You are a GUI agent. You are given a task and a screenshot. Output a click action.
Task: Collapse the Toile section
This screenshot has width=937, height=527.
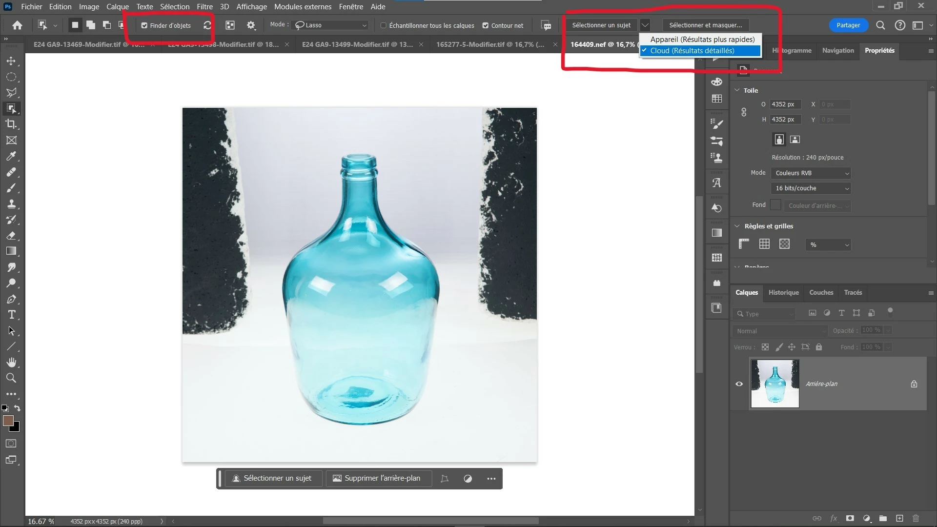point(737,90)
